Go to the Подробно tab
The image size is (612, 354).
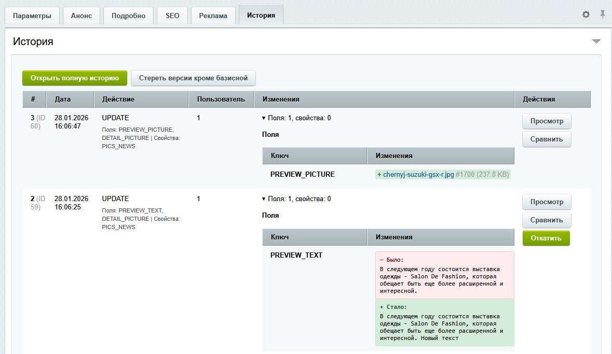[128, 16]
